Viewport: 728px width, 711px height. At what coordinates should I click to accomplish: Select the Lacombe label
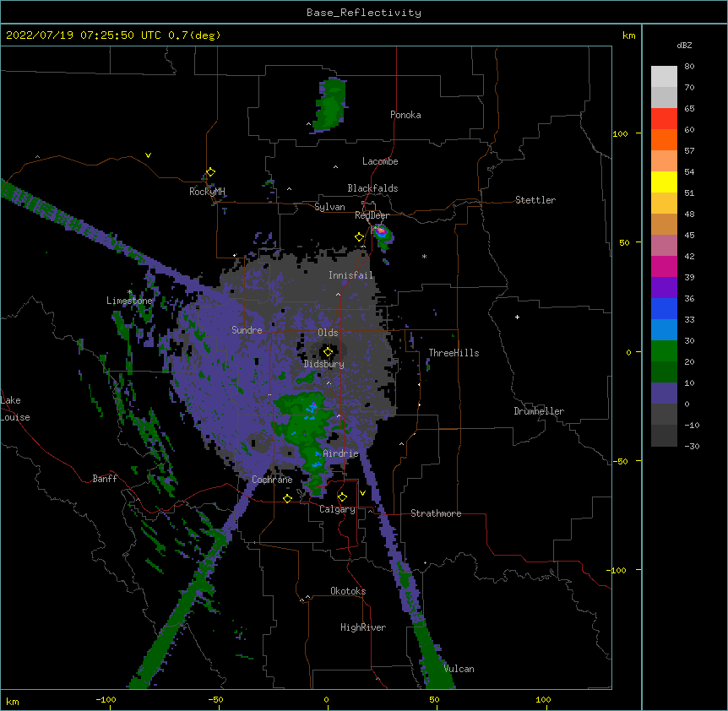pyautogui.click(x=380, y=161)
